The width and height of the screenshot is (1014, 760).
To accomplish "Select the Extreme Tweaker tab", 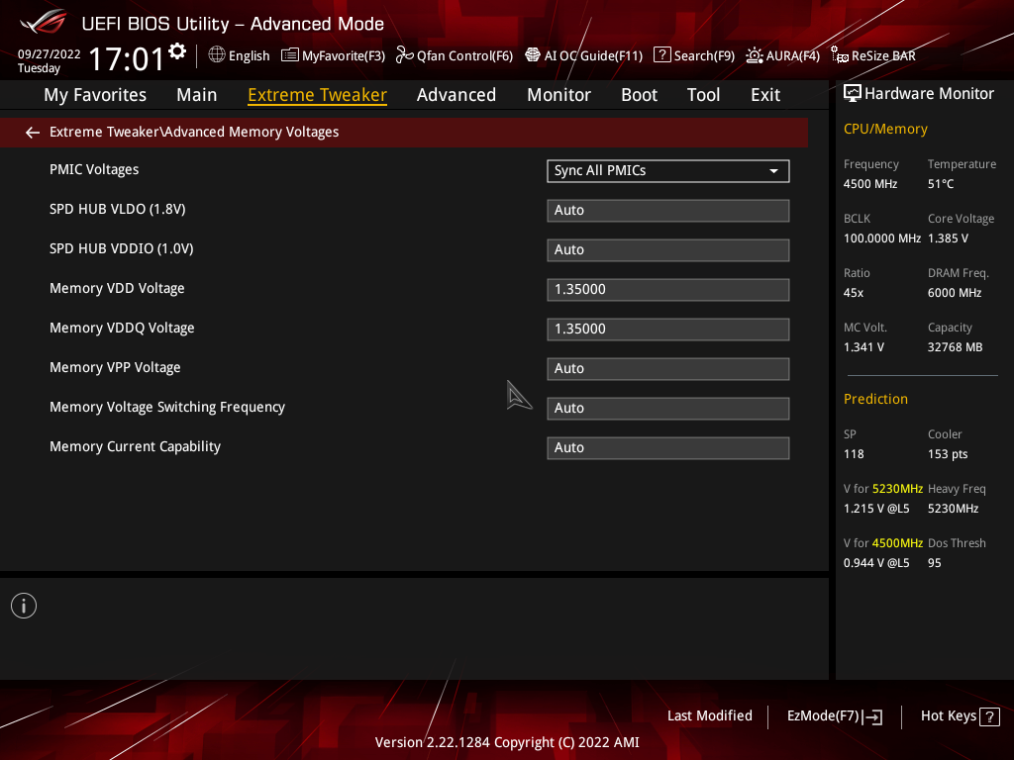I will 318,95.
